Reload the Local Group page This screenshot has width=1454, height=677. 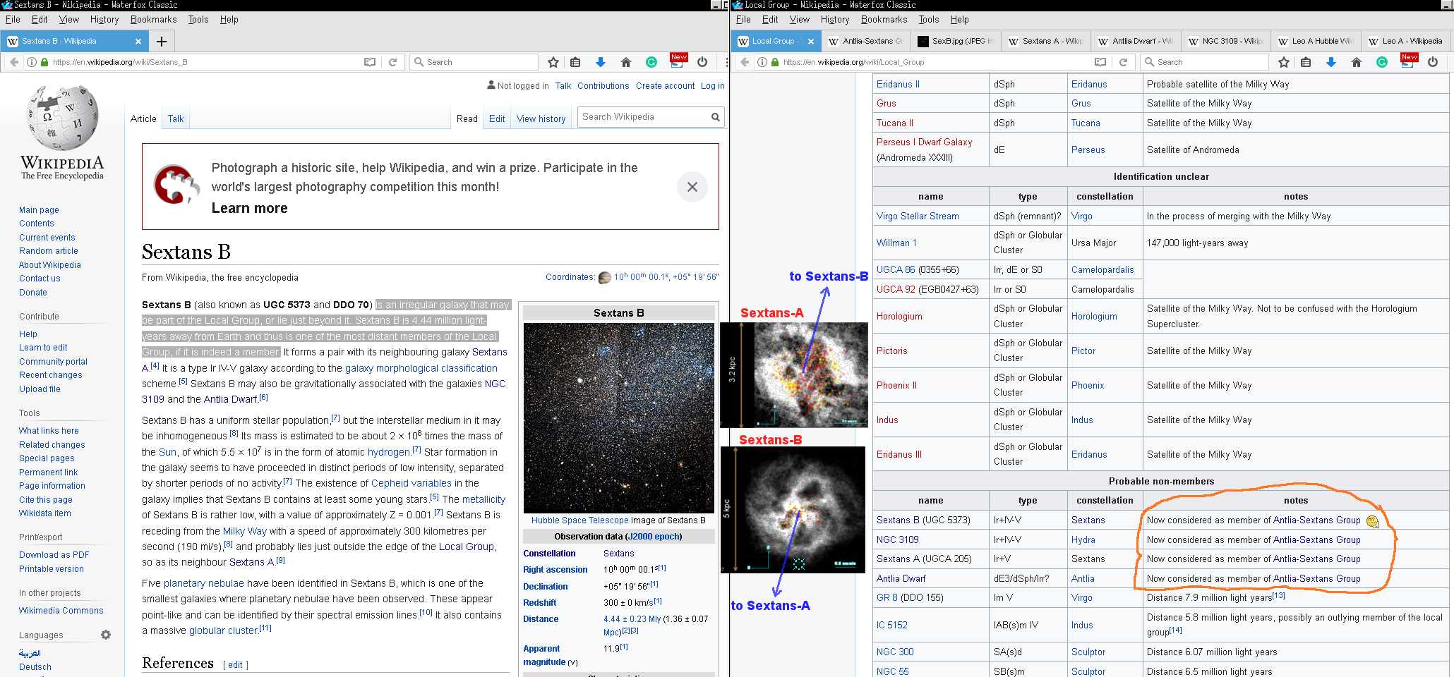coord(1123,62)
